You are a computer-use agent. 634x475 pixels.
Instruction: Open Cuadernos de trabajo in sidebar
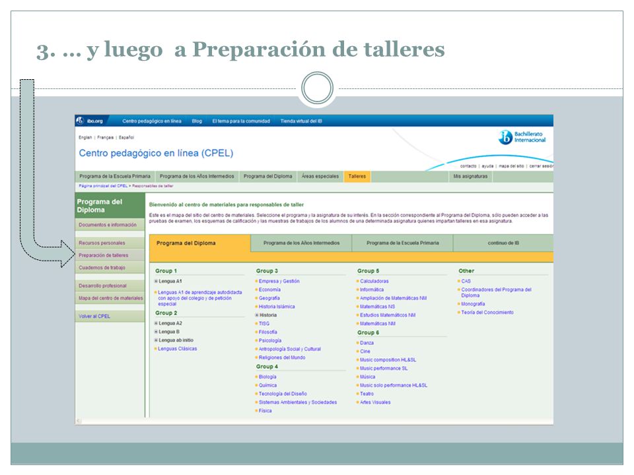(110, 267)
